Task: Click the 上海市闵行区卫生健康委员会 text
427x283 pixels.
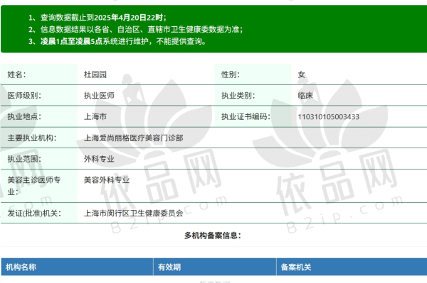Action: point(134,213)
